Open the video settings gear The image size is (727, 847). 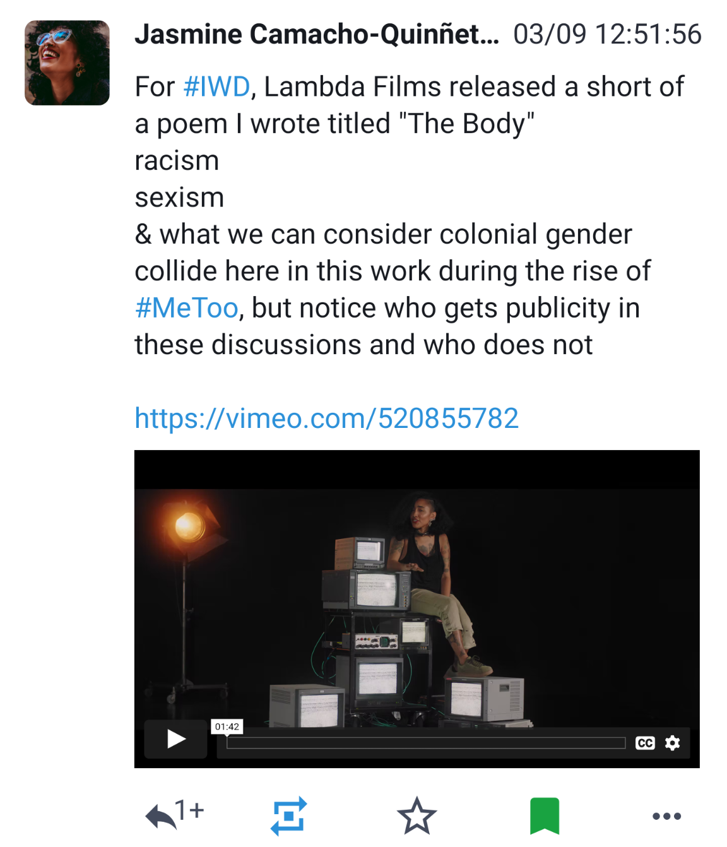click(x=673, y=743)
